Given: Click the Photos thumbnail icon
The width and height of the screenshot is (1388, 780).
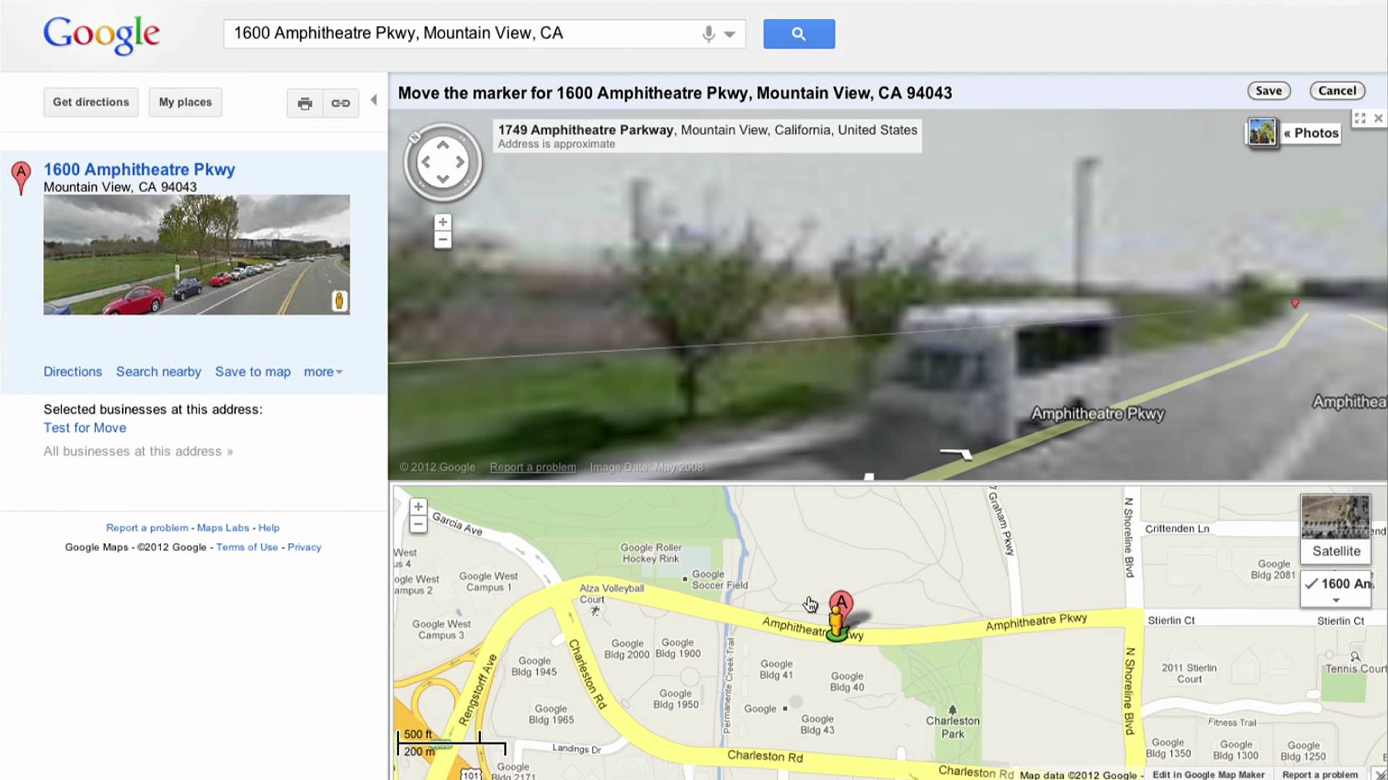Looking at the screenshot, I should click(x=1262, y=132).
